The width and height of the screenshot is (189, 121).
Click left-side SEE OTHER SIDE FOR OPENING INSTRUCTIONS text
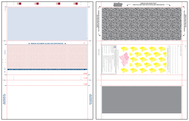[x=4, y=99]
